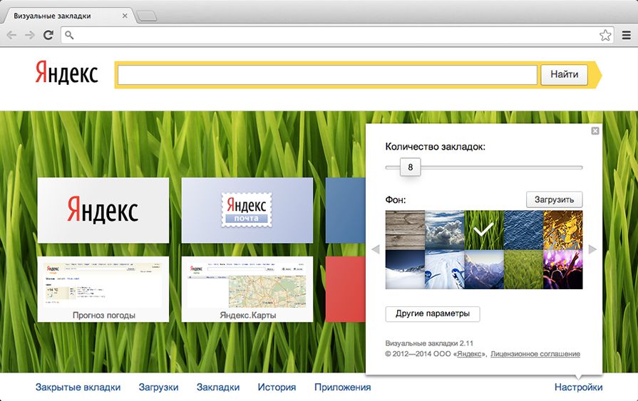Open the Яндекс Почта bookmark tile
The image size is (638, 401).
[x=247, y=210]
